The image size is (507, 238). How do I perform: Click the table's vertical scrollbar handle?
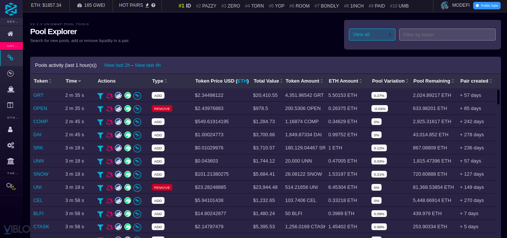(x=498, y=97)
